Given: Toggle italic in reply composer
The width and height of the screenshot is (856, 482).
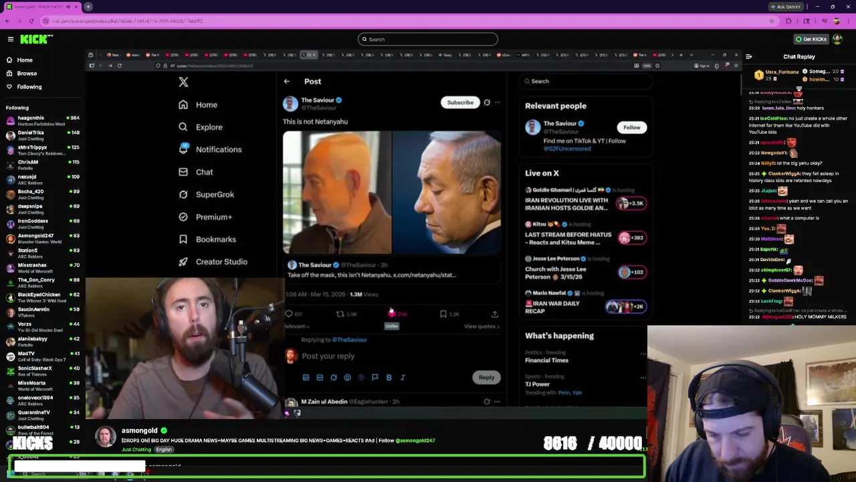Looking at the screenshot, I should tap(403, 378).
